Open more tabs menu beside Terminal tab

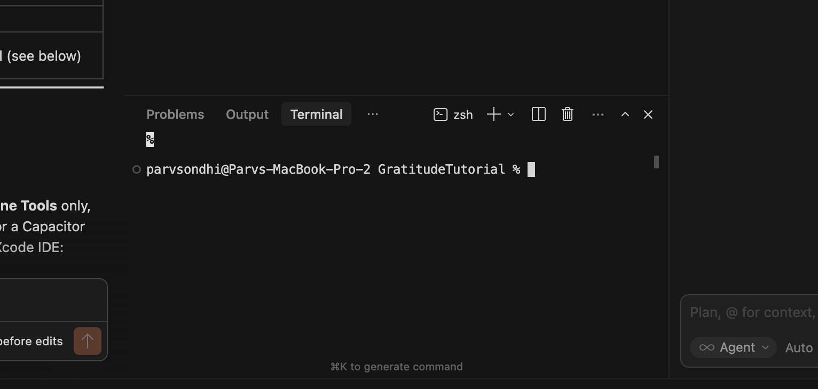(x=373, y=114)
